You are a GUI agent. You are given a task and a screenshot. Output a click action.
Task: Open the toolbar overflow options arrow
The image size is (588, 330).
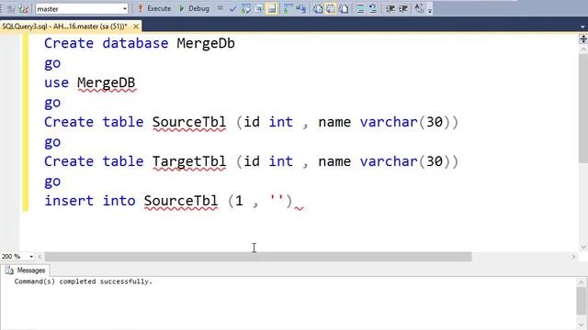click(x=430, y=10)
